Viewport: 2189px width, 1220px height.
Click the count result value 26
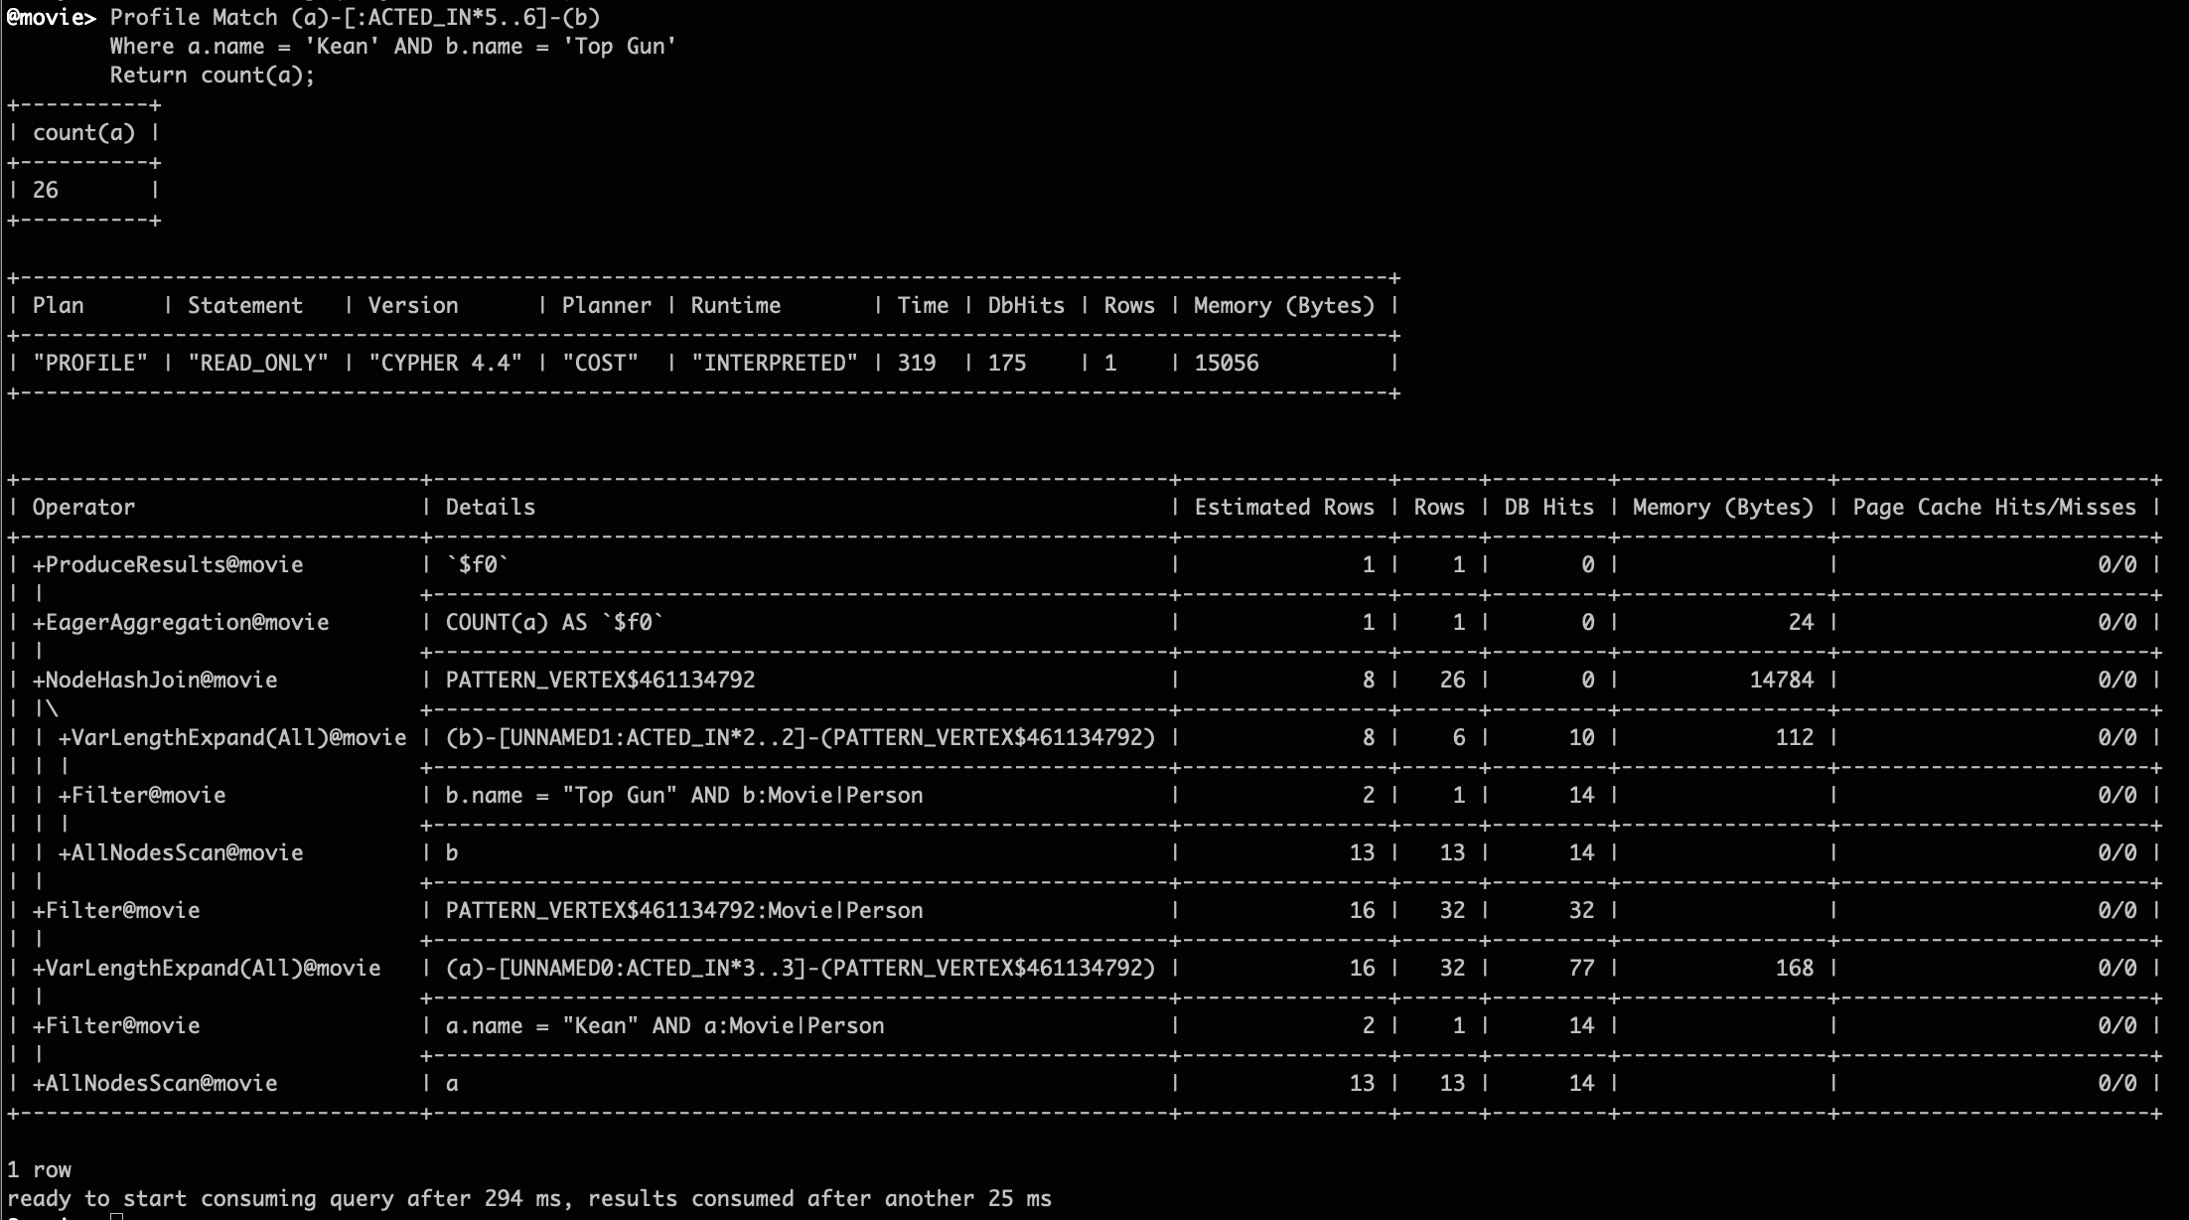[x=46, y=190]
